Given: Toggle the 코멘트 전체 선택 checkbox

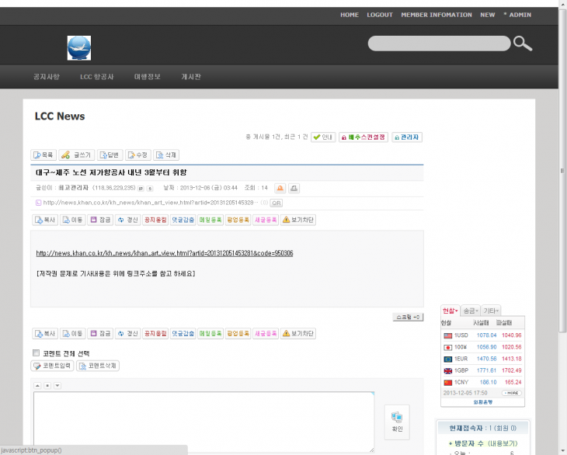Looking at the screenshot, I should click(36, 353).
